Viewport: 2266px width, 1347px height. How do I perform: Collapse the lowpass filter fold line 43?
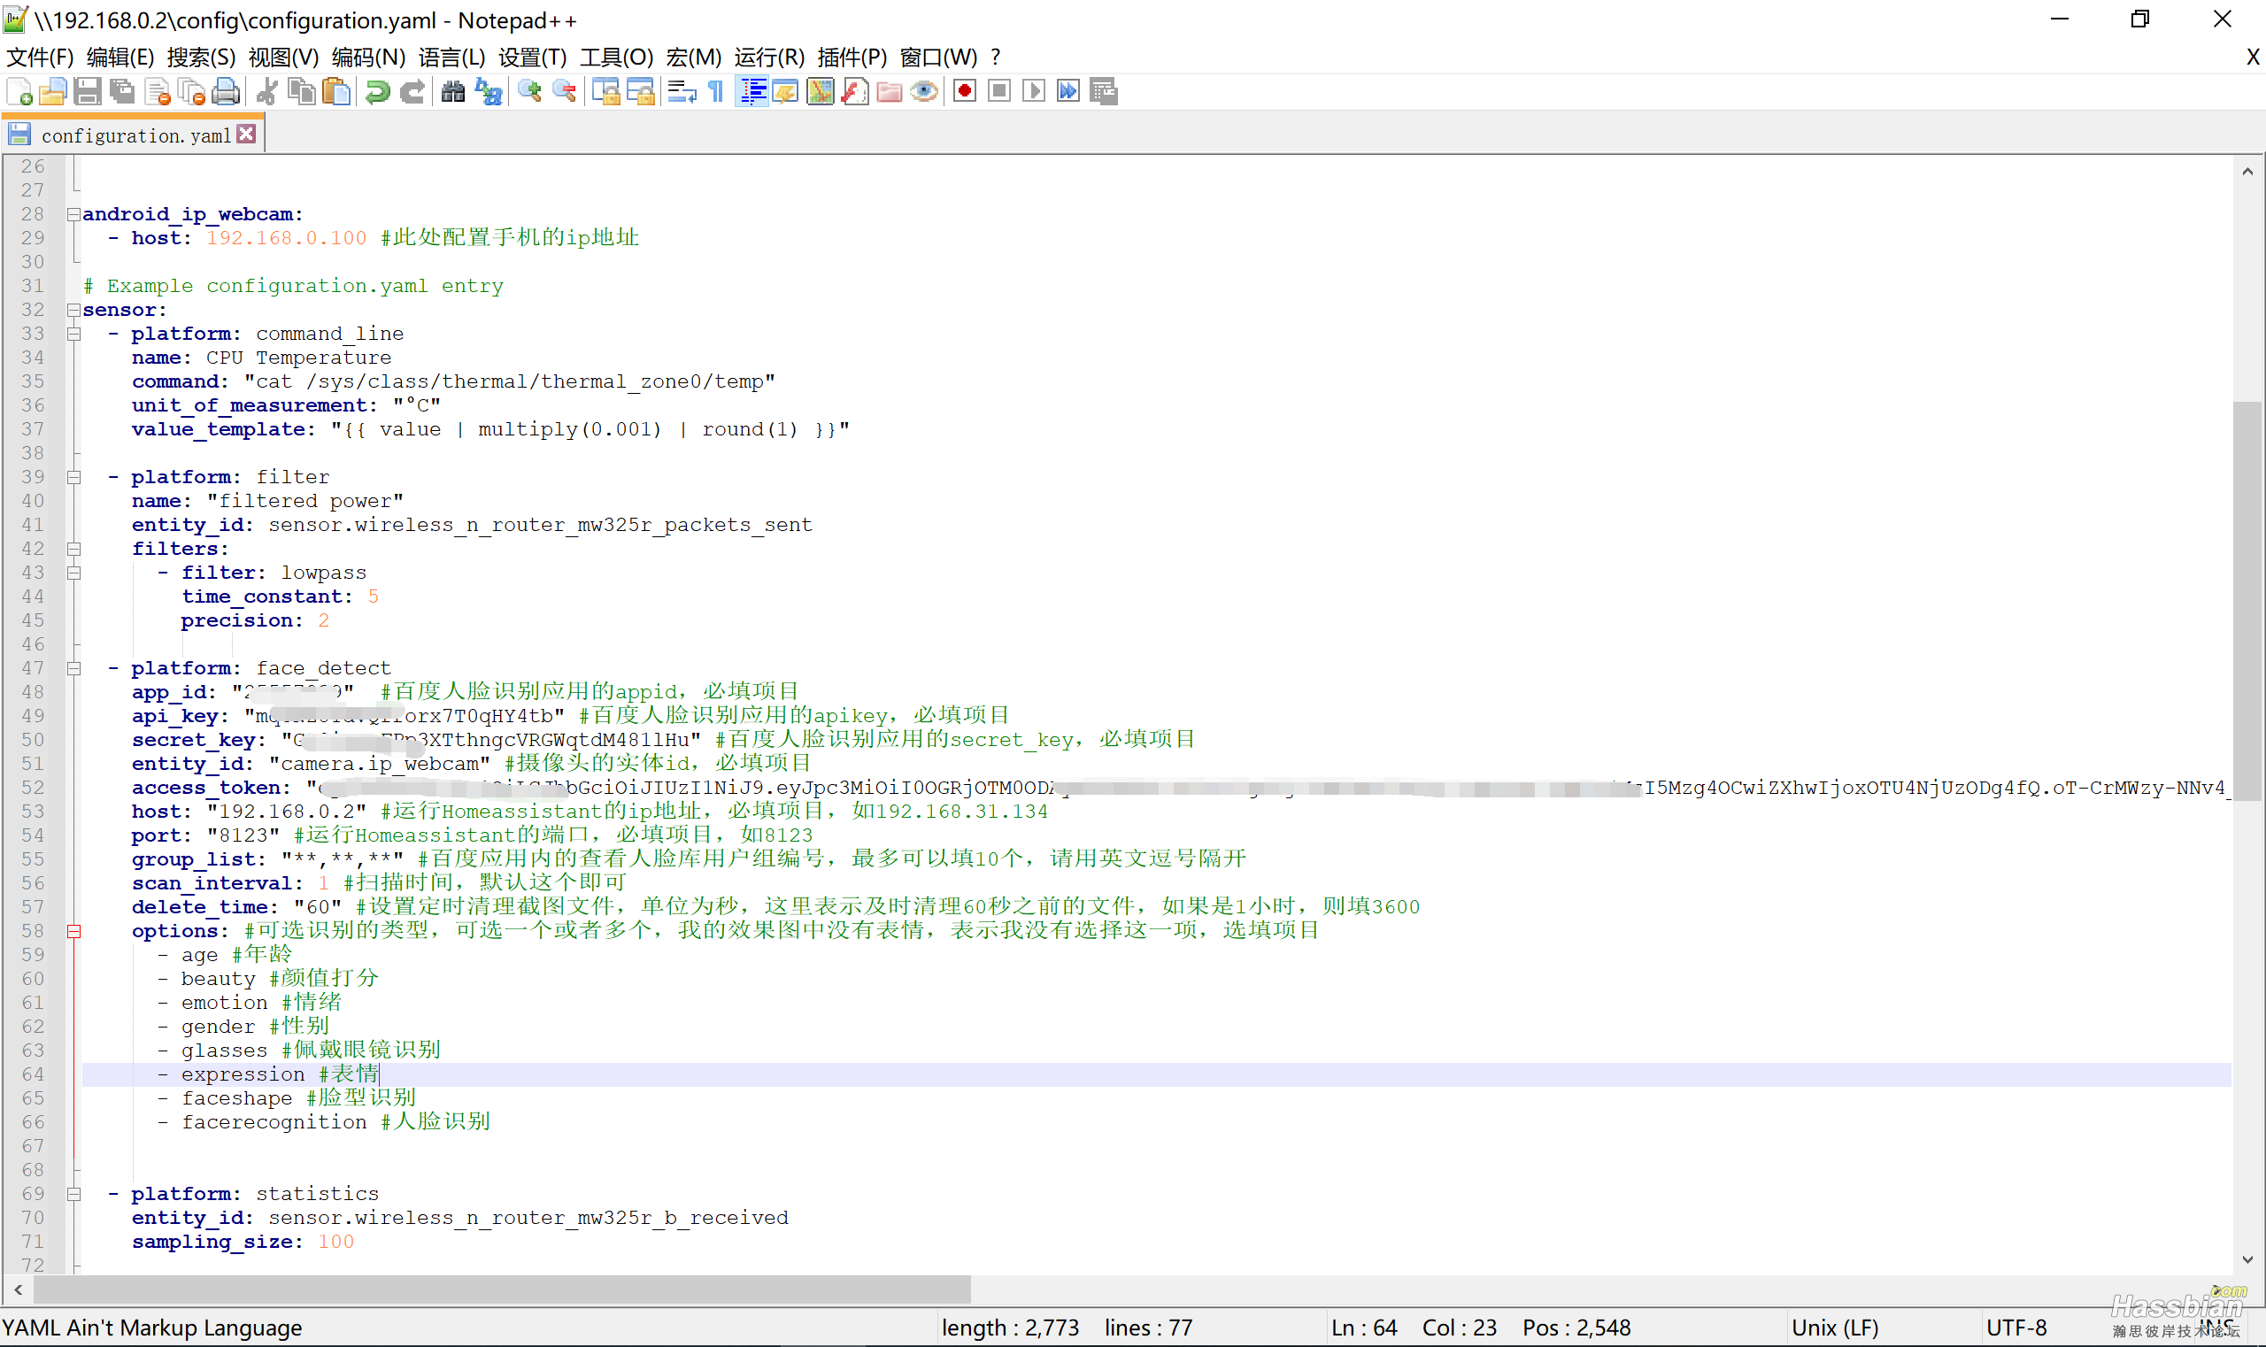tap(73, 573)
